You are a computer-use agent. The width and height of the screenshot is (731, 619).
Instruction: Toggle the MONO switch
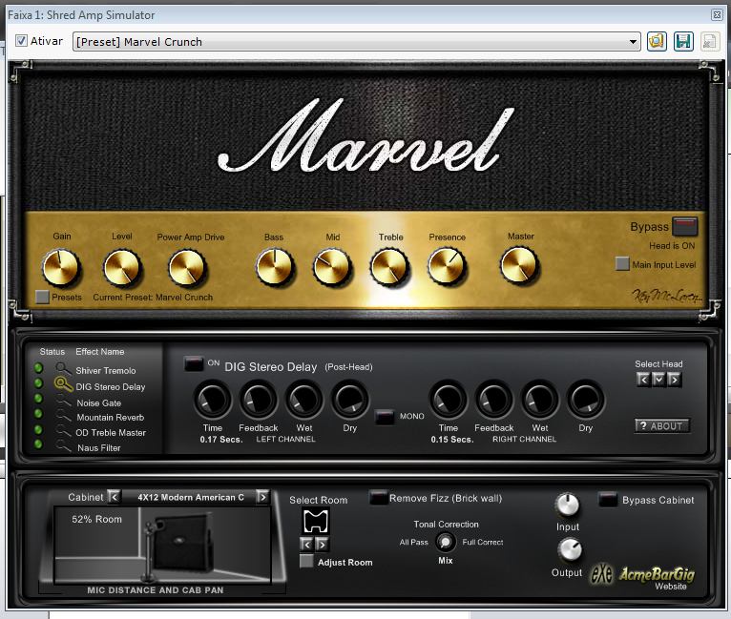click(x=385, y=417)
